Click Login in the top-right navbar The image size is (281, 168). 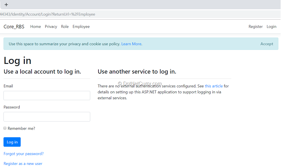point(271,27)
